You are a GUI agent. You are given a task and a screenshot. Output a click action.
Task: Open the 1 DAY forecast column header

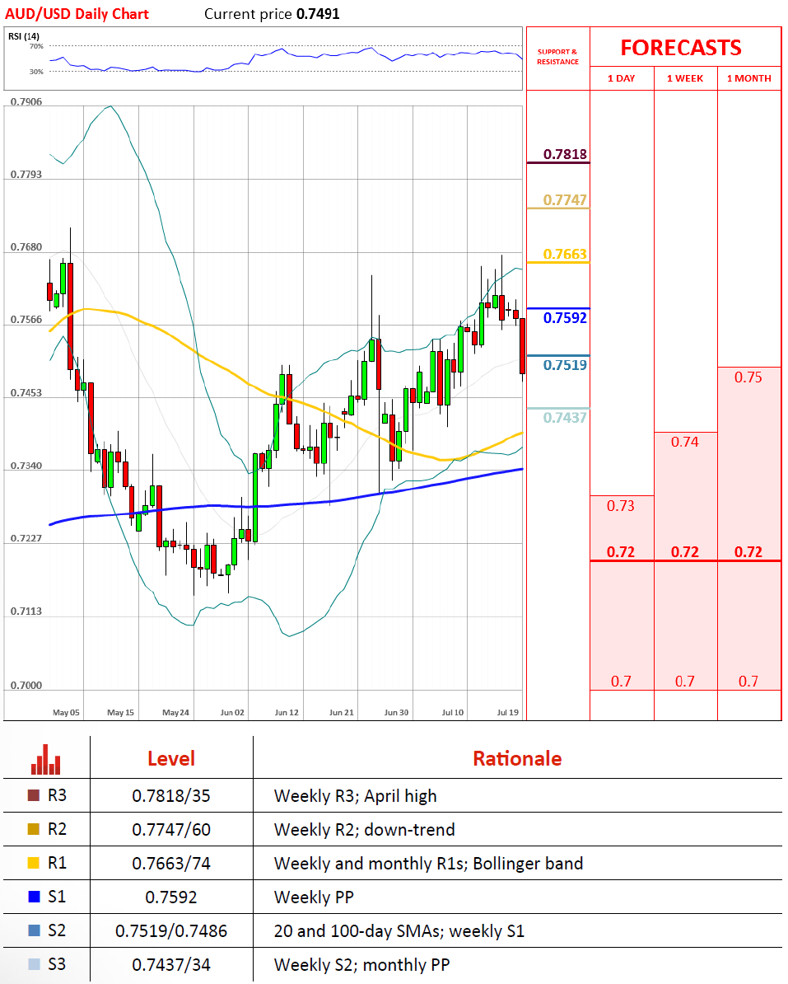click(x=622, y=78)
